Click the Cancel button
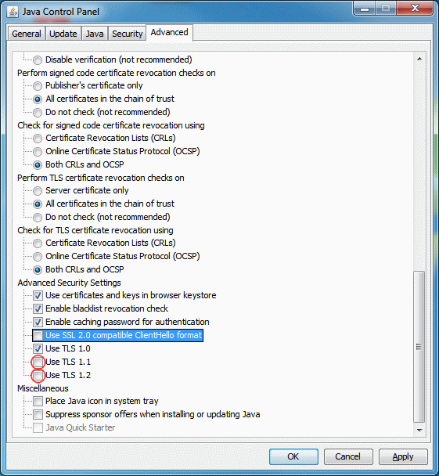The width and height of the screenshot is (439, 476). (x=348, y=456)
